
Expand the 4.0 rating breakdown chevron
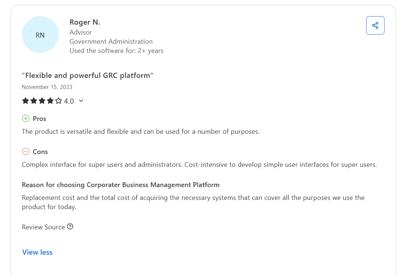[81, 101]
